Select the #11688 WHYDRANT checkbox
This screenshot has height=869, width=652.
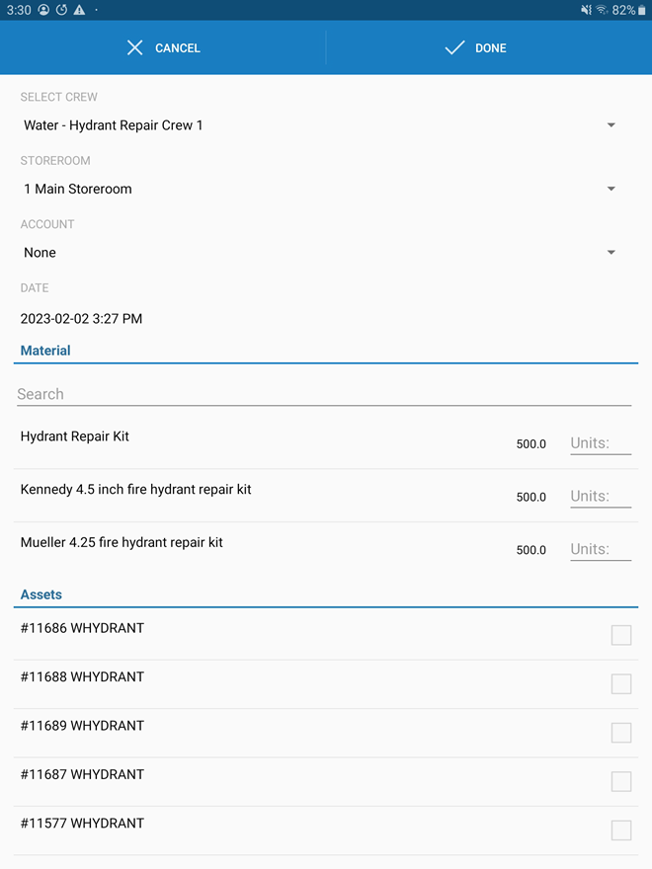[620, 683]
